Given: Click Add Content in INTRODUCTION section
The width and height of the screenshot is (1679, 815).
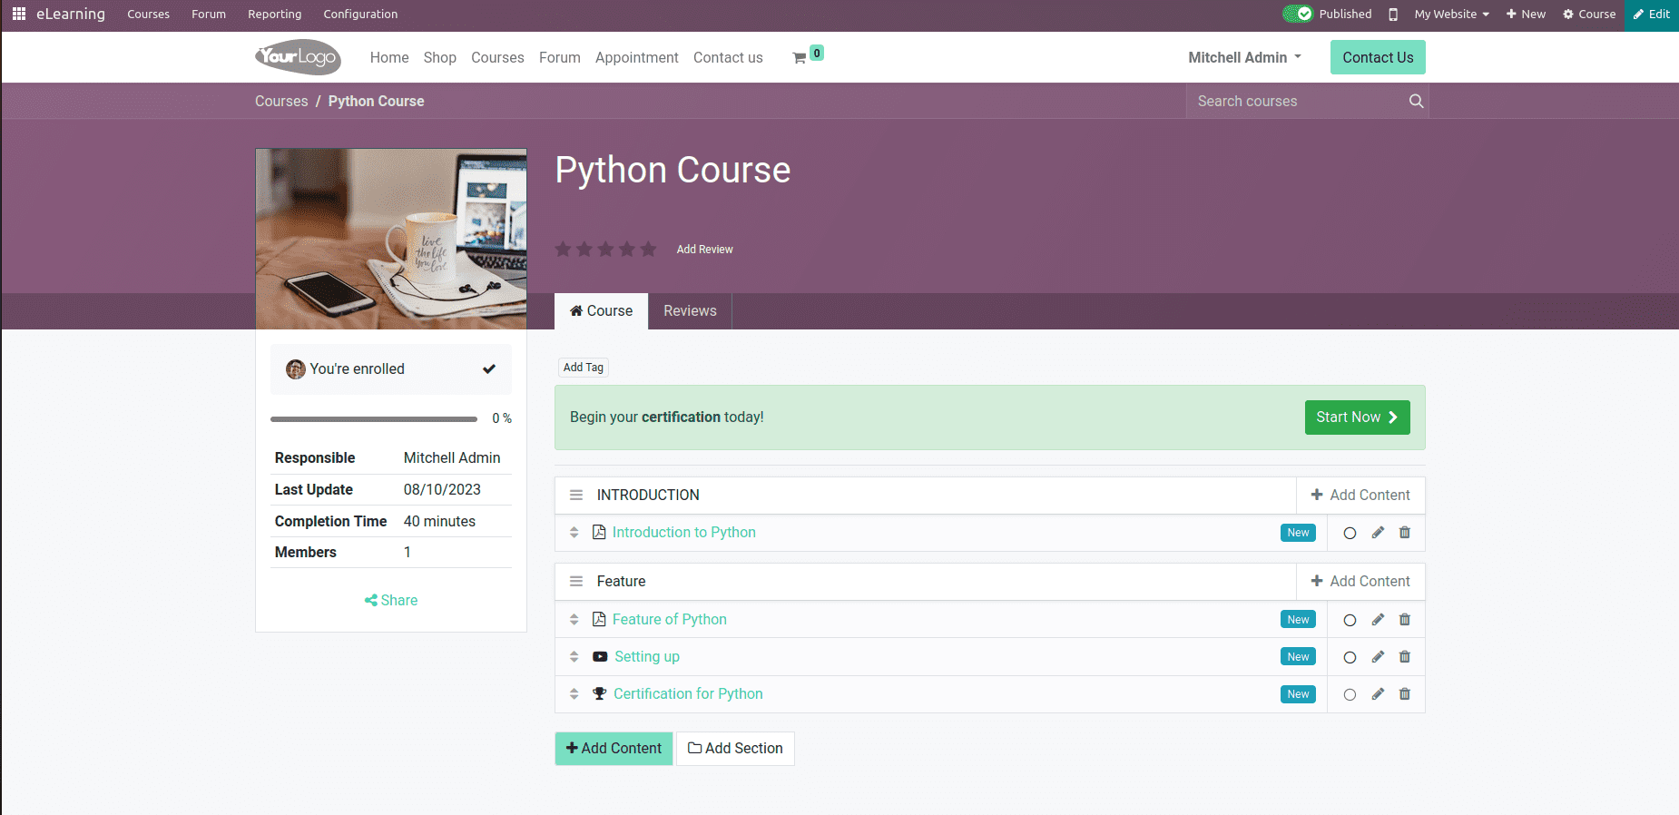Looking at the screenshot, I should point(1360,495).
